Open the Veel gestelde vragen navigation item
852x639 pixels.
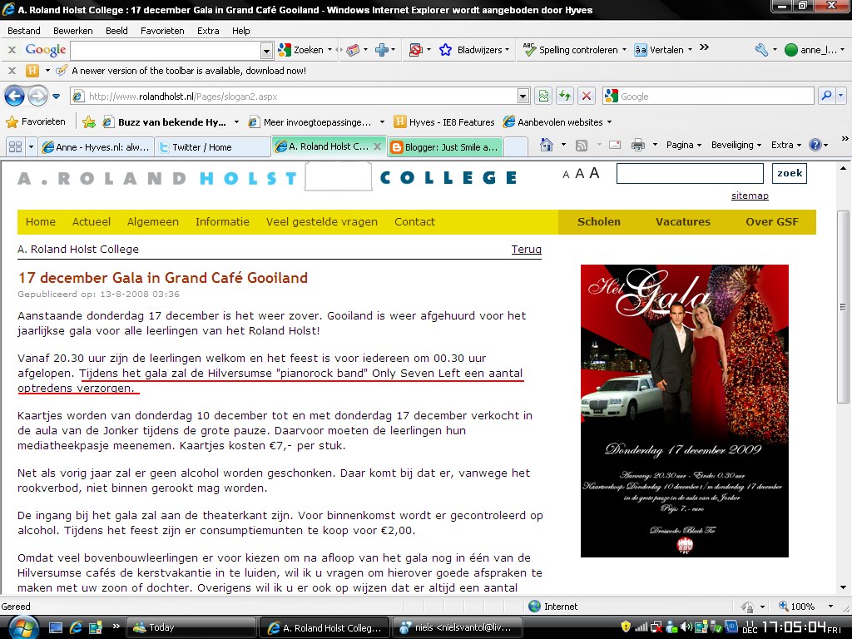coord(322,221)
